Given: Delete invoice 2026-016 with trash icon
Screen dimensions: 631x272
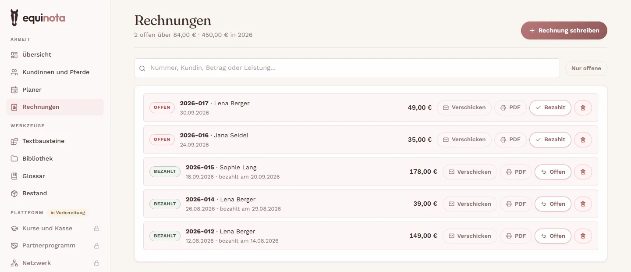Looking at the screenshot, I should coord(583,140).
